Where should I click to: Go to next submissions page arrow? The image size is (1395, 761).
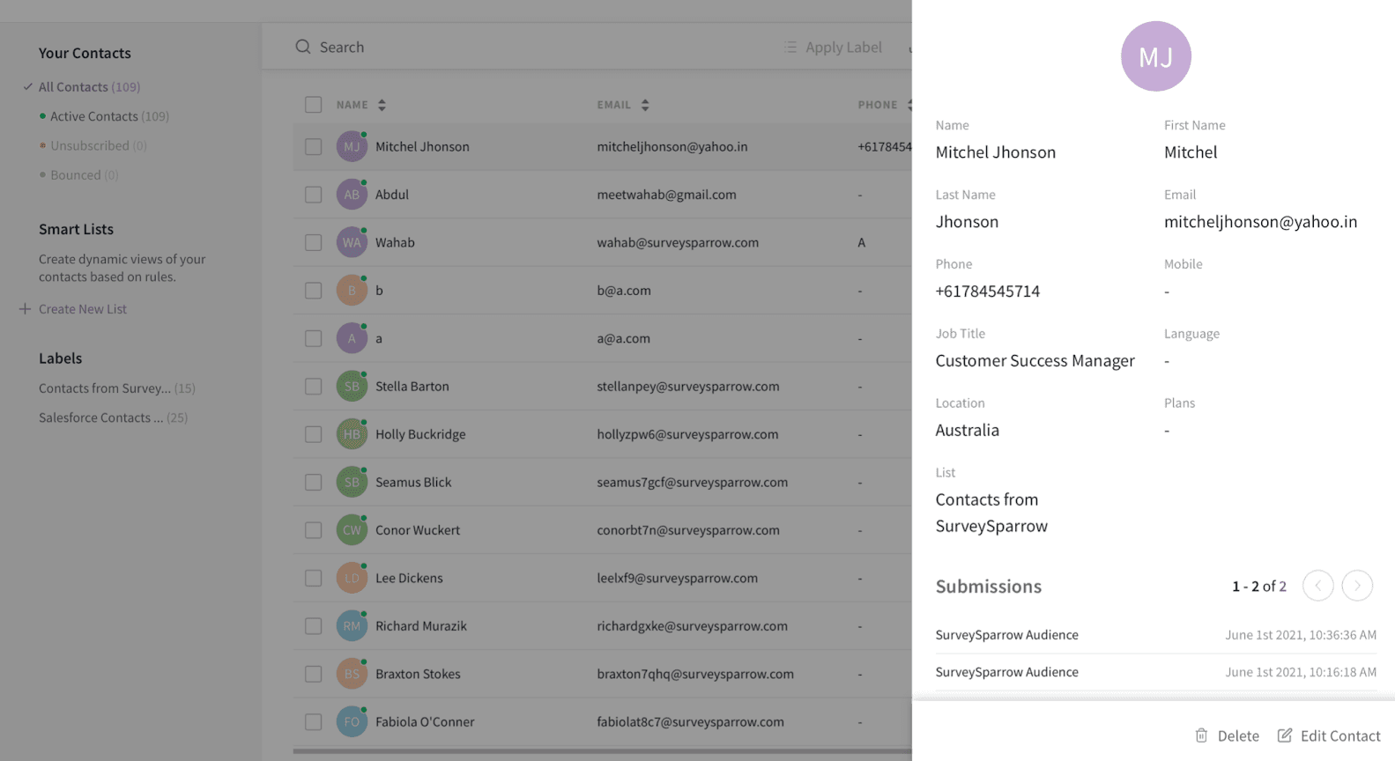click(1357, 586)
